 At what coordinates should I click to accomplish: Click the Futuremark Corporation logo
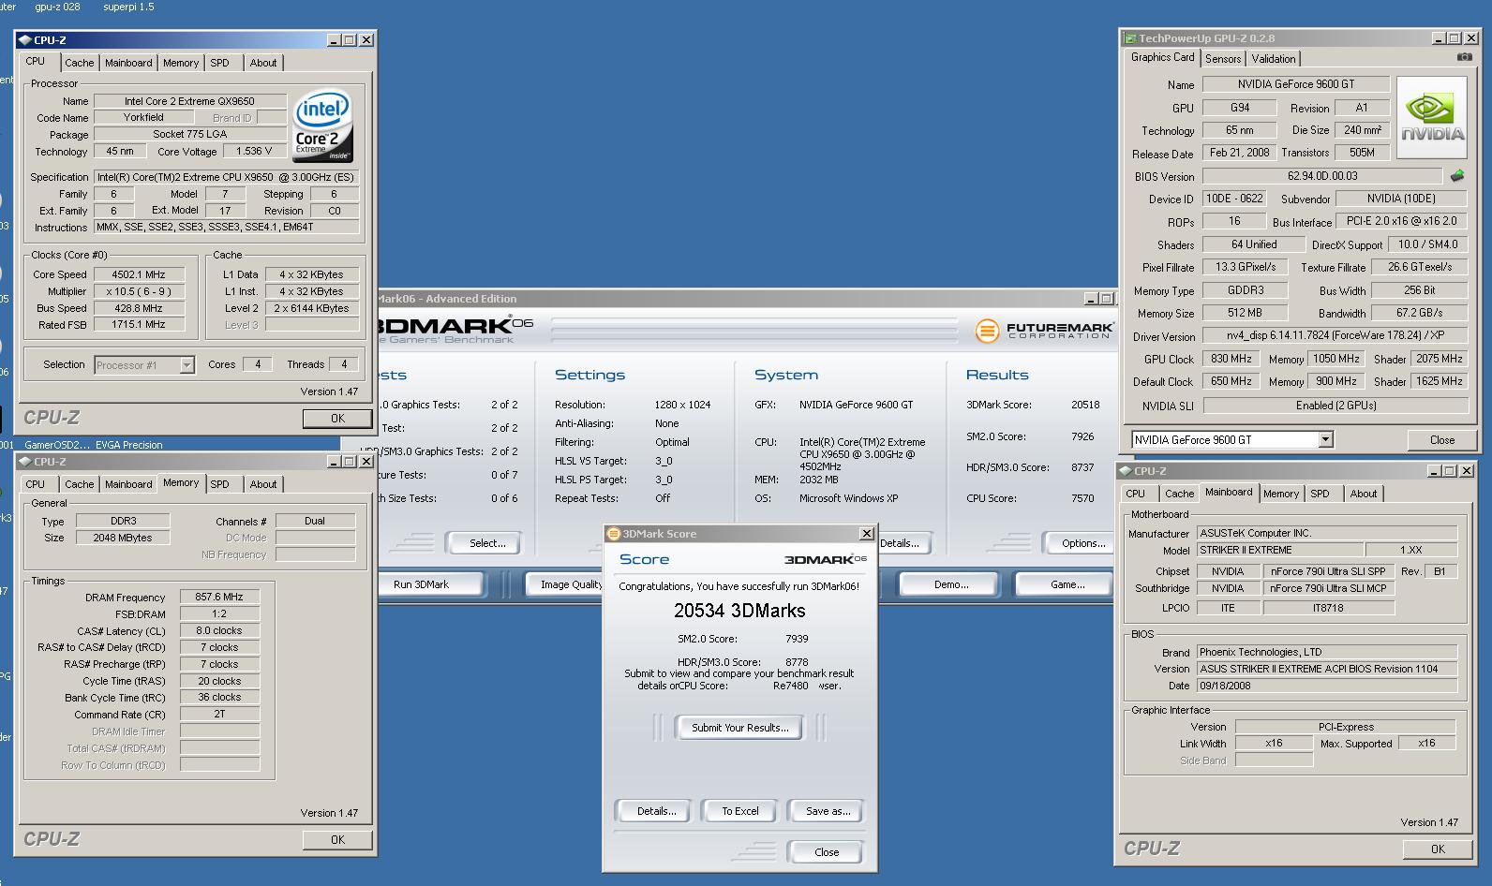pos(1045,330)
